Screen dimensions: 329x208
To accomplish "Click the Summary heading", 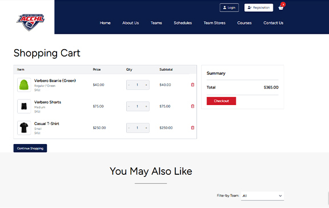I will (216, 73).
